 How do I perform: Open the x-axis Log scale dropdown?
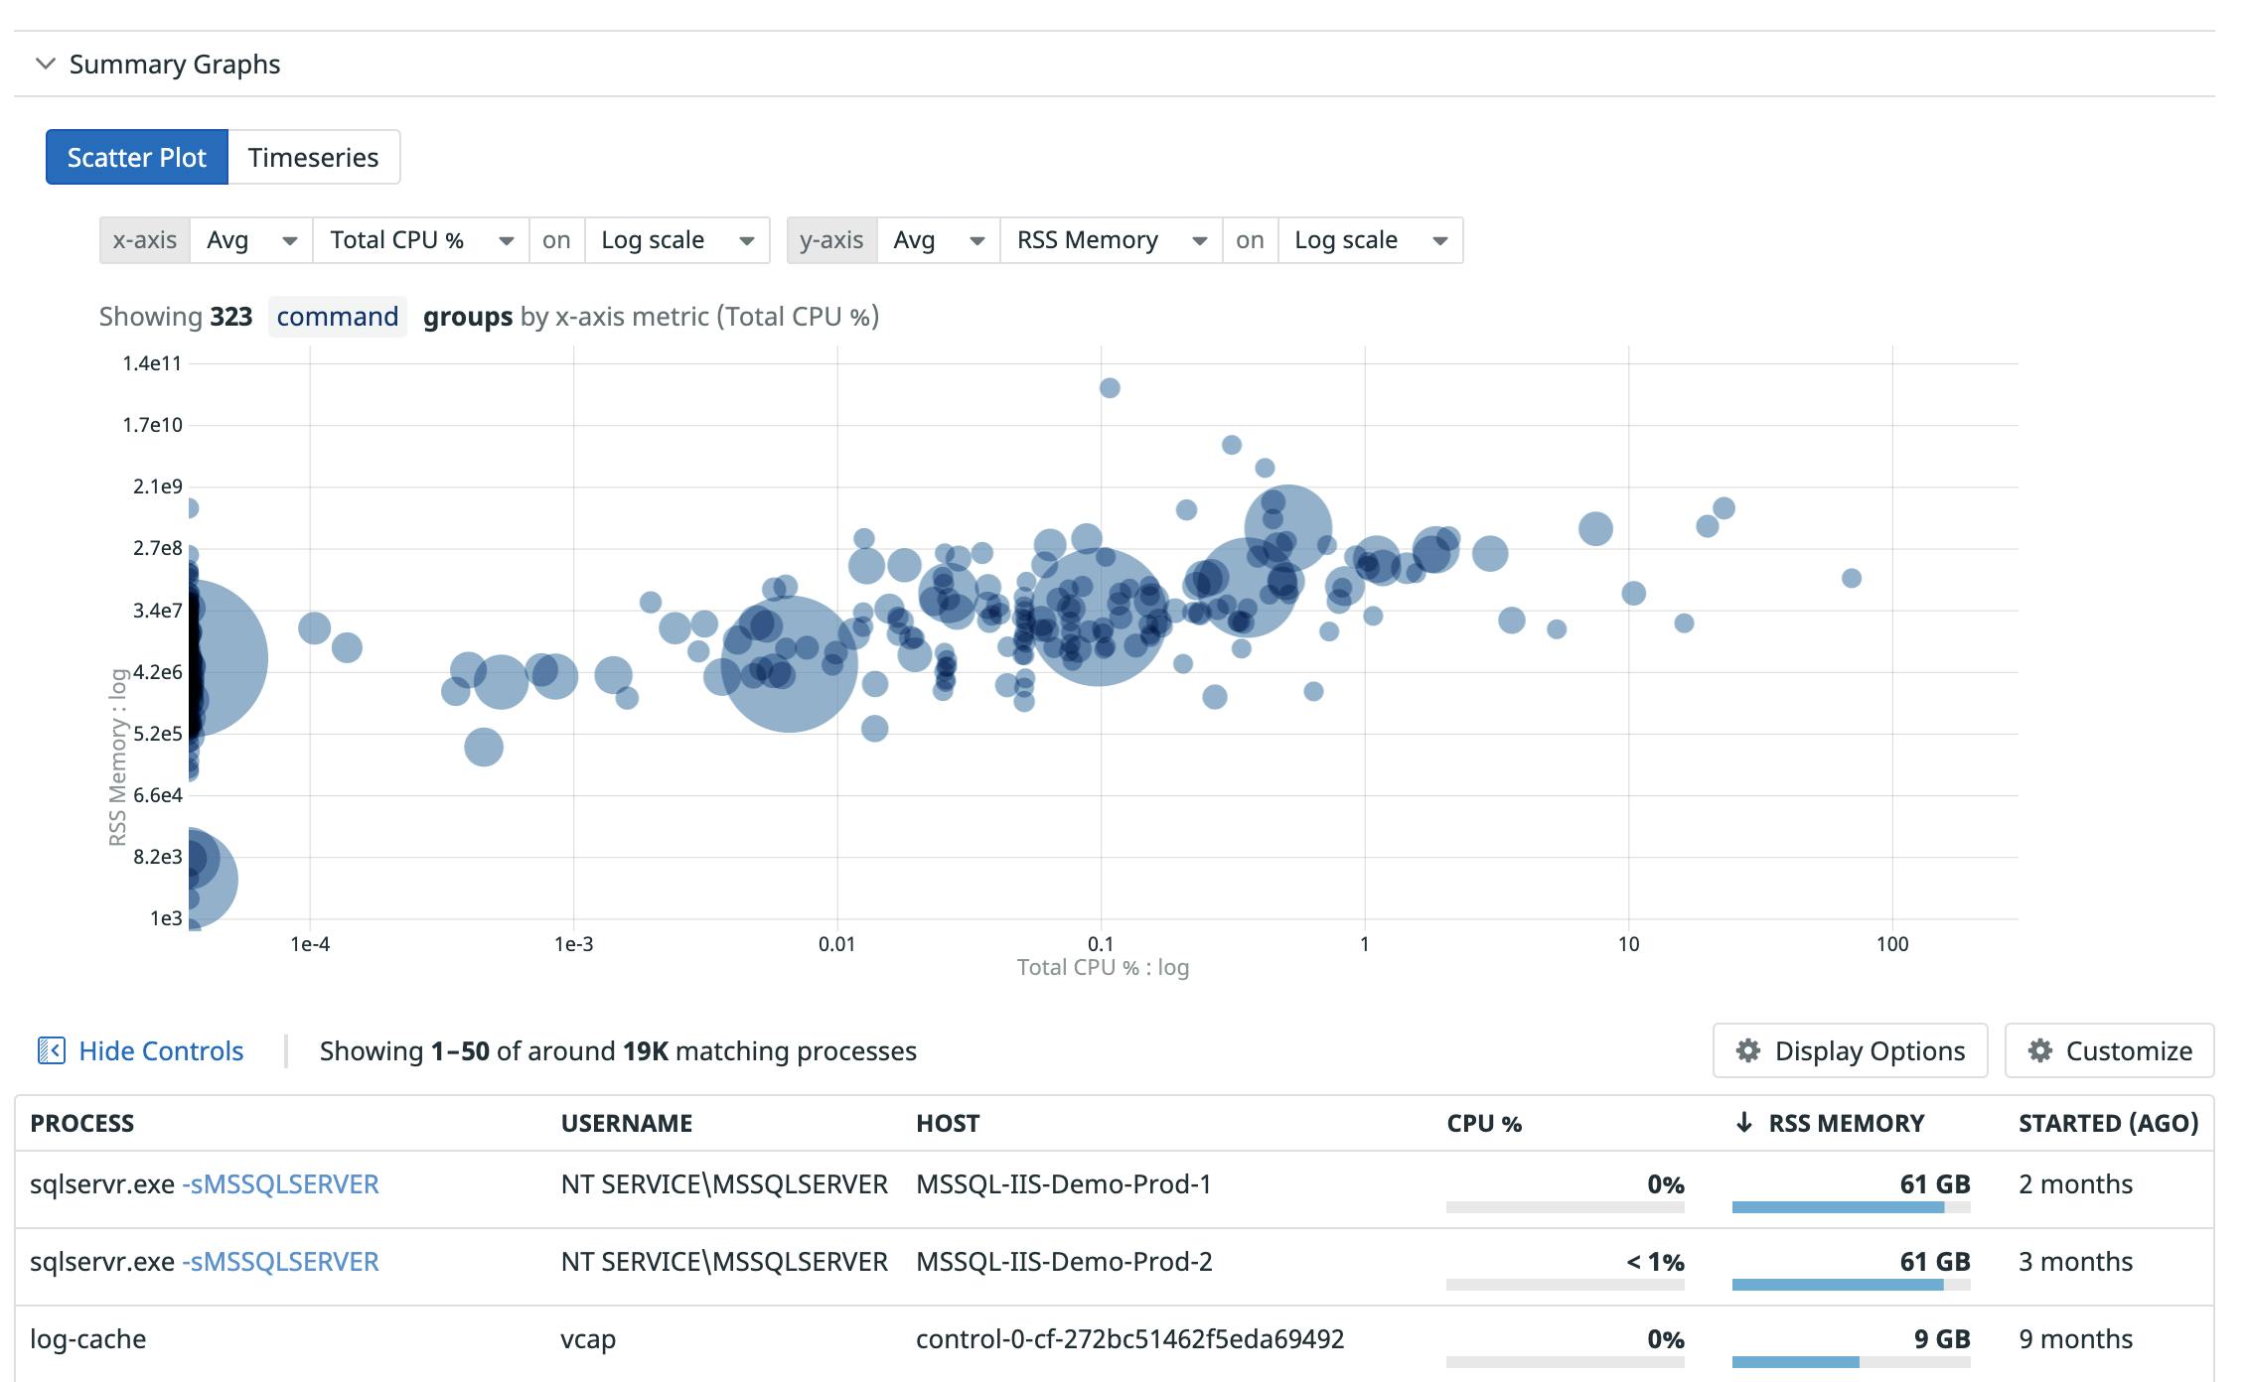(x=676, y=239)
